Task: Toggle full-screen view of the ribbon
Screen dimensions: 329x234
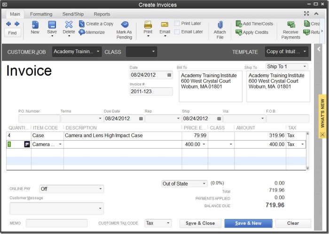Action: click(306, 14)
